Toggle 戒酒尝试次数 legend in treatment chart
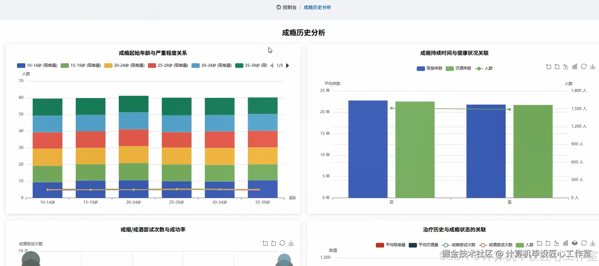 [x=496, y=245]
